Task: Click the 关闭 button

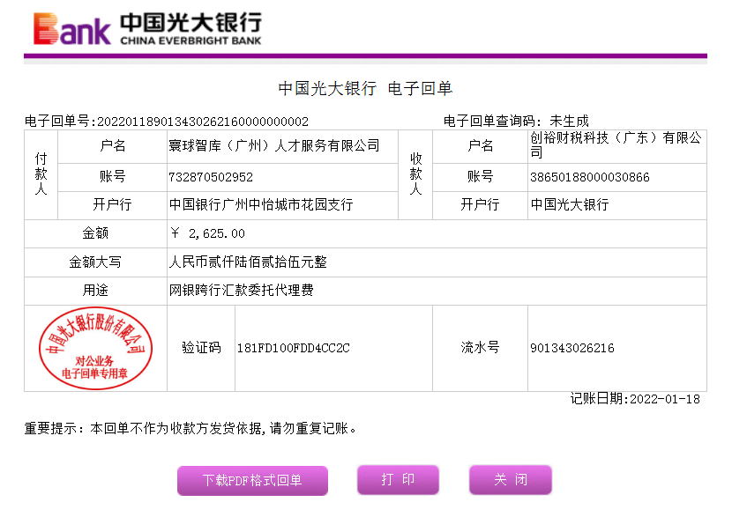Action: click(x=511, y=480)
